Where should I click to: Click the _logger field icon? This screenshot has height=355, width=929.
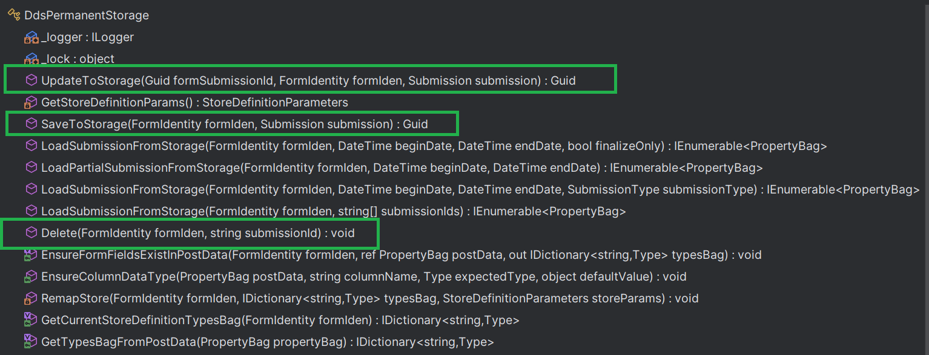31,37
